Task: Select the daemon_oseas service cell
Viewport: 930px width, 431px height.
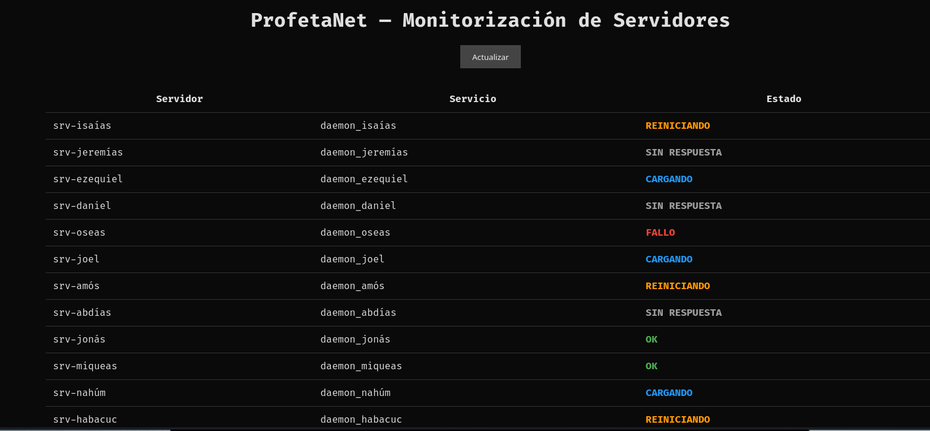Action: [355, 233]
